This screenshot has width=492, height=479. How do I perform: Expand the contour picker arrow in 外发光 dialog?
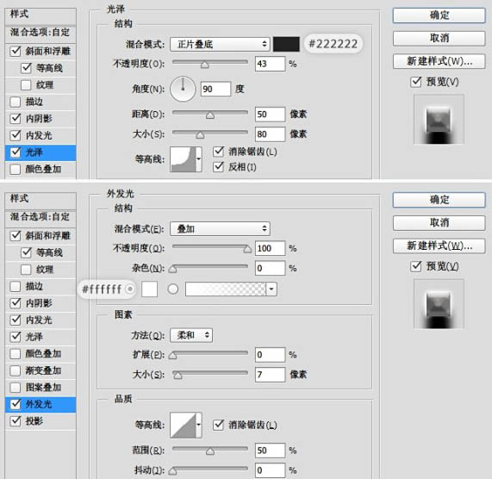click(x=199, y=426)
